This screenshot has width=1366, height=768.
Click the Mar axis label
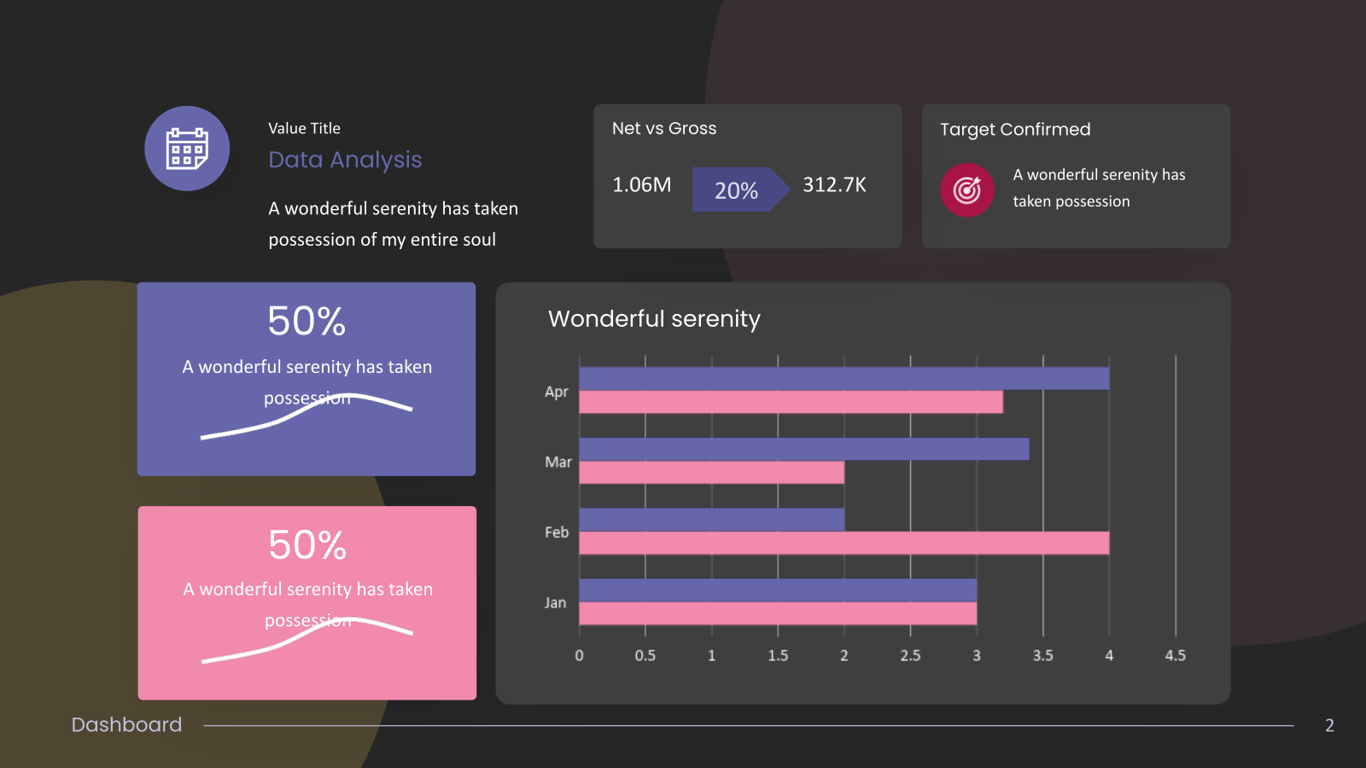(558, 462)
